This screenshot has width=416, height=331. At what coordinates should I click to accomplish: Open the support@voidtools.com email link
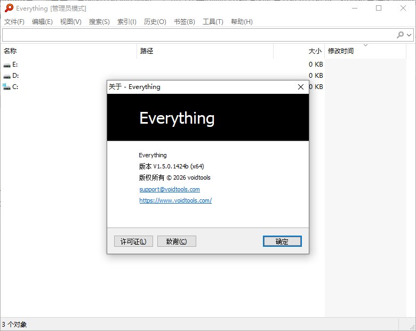(170, 189)
